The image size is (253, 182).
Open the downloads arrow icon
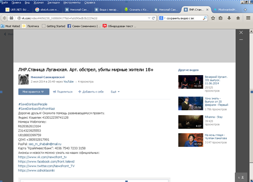coord(229,18)
